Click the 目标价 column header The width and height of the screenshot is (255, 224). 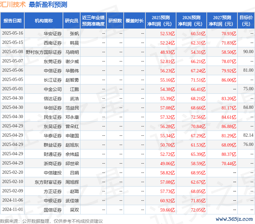click(246, 21)
